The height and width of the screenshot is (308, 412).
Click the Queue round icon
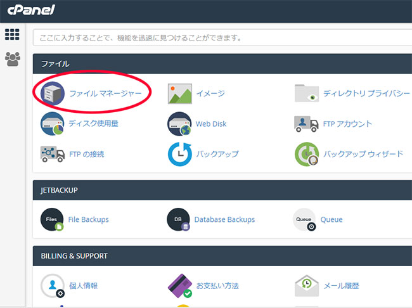[304, 220]
